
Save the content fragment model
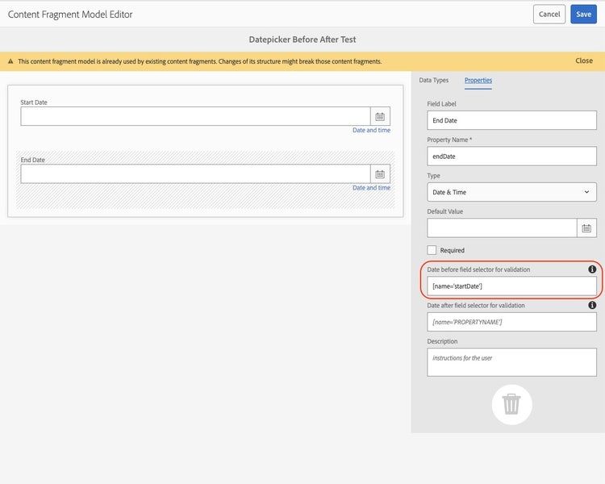[583, 15]
